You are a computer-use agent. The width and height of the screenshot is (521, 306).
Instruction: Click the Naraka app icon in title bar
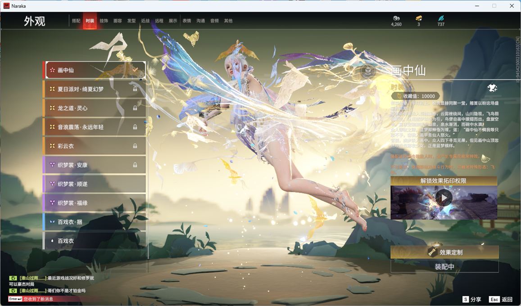pos(6,6)
